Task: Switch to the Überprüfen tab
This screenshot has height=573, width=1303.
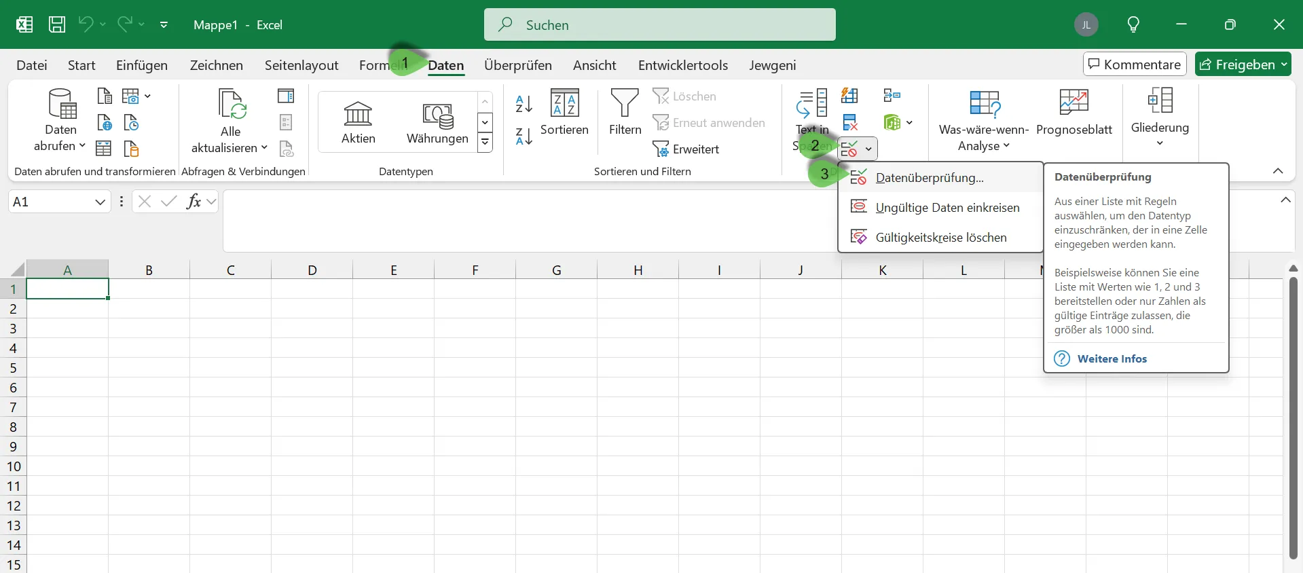Action: coord(518,65)
